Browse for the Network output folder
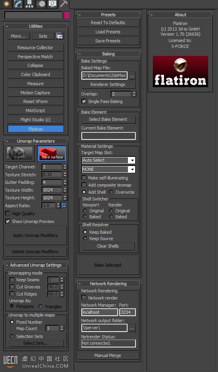This screenshot has width=218, height=372. (132, 328)
